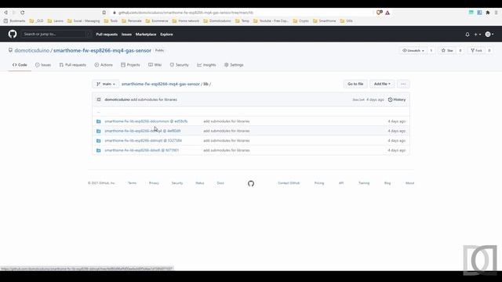The width and height of the screenshot is (502, 282).
Task: Switch to the Security tab
Action: [180, 65]
